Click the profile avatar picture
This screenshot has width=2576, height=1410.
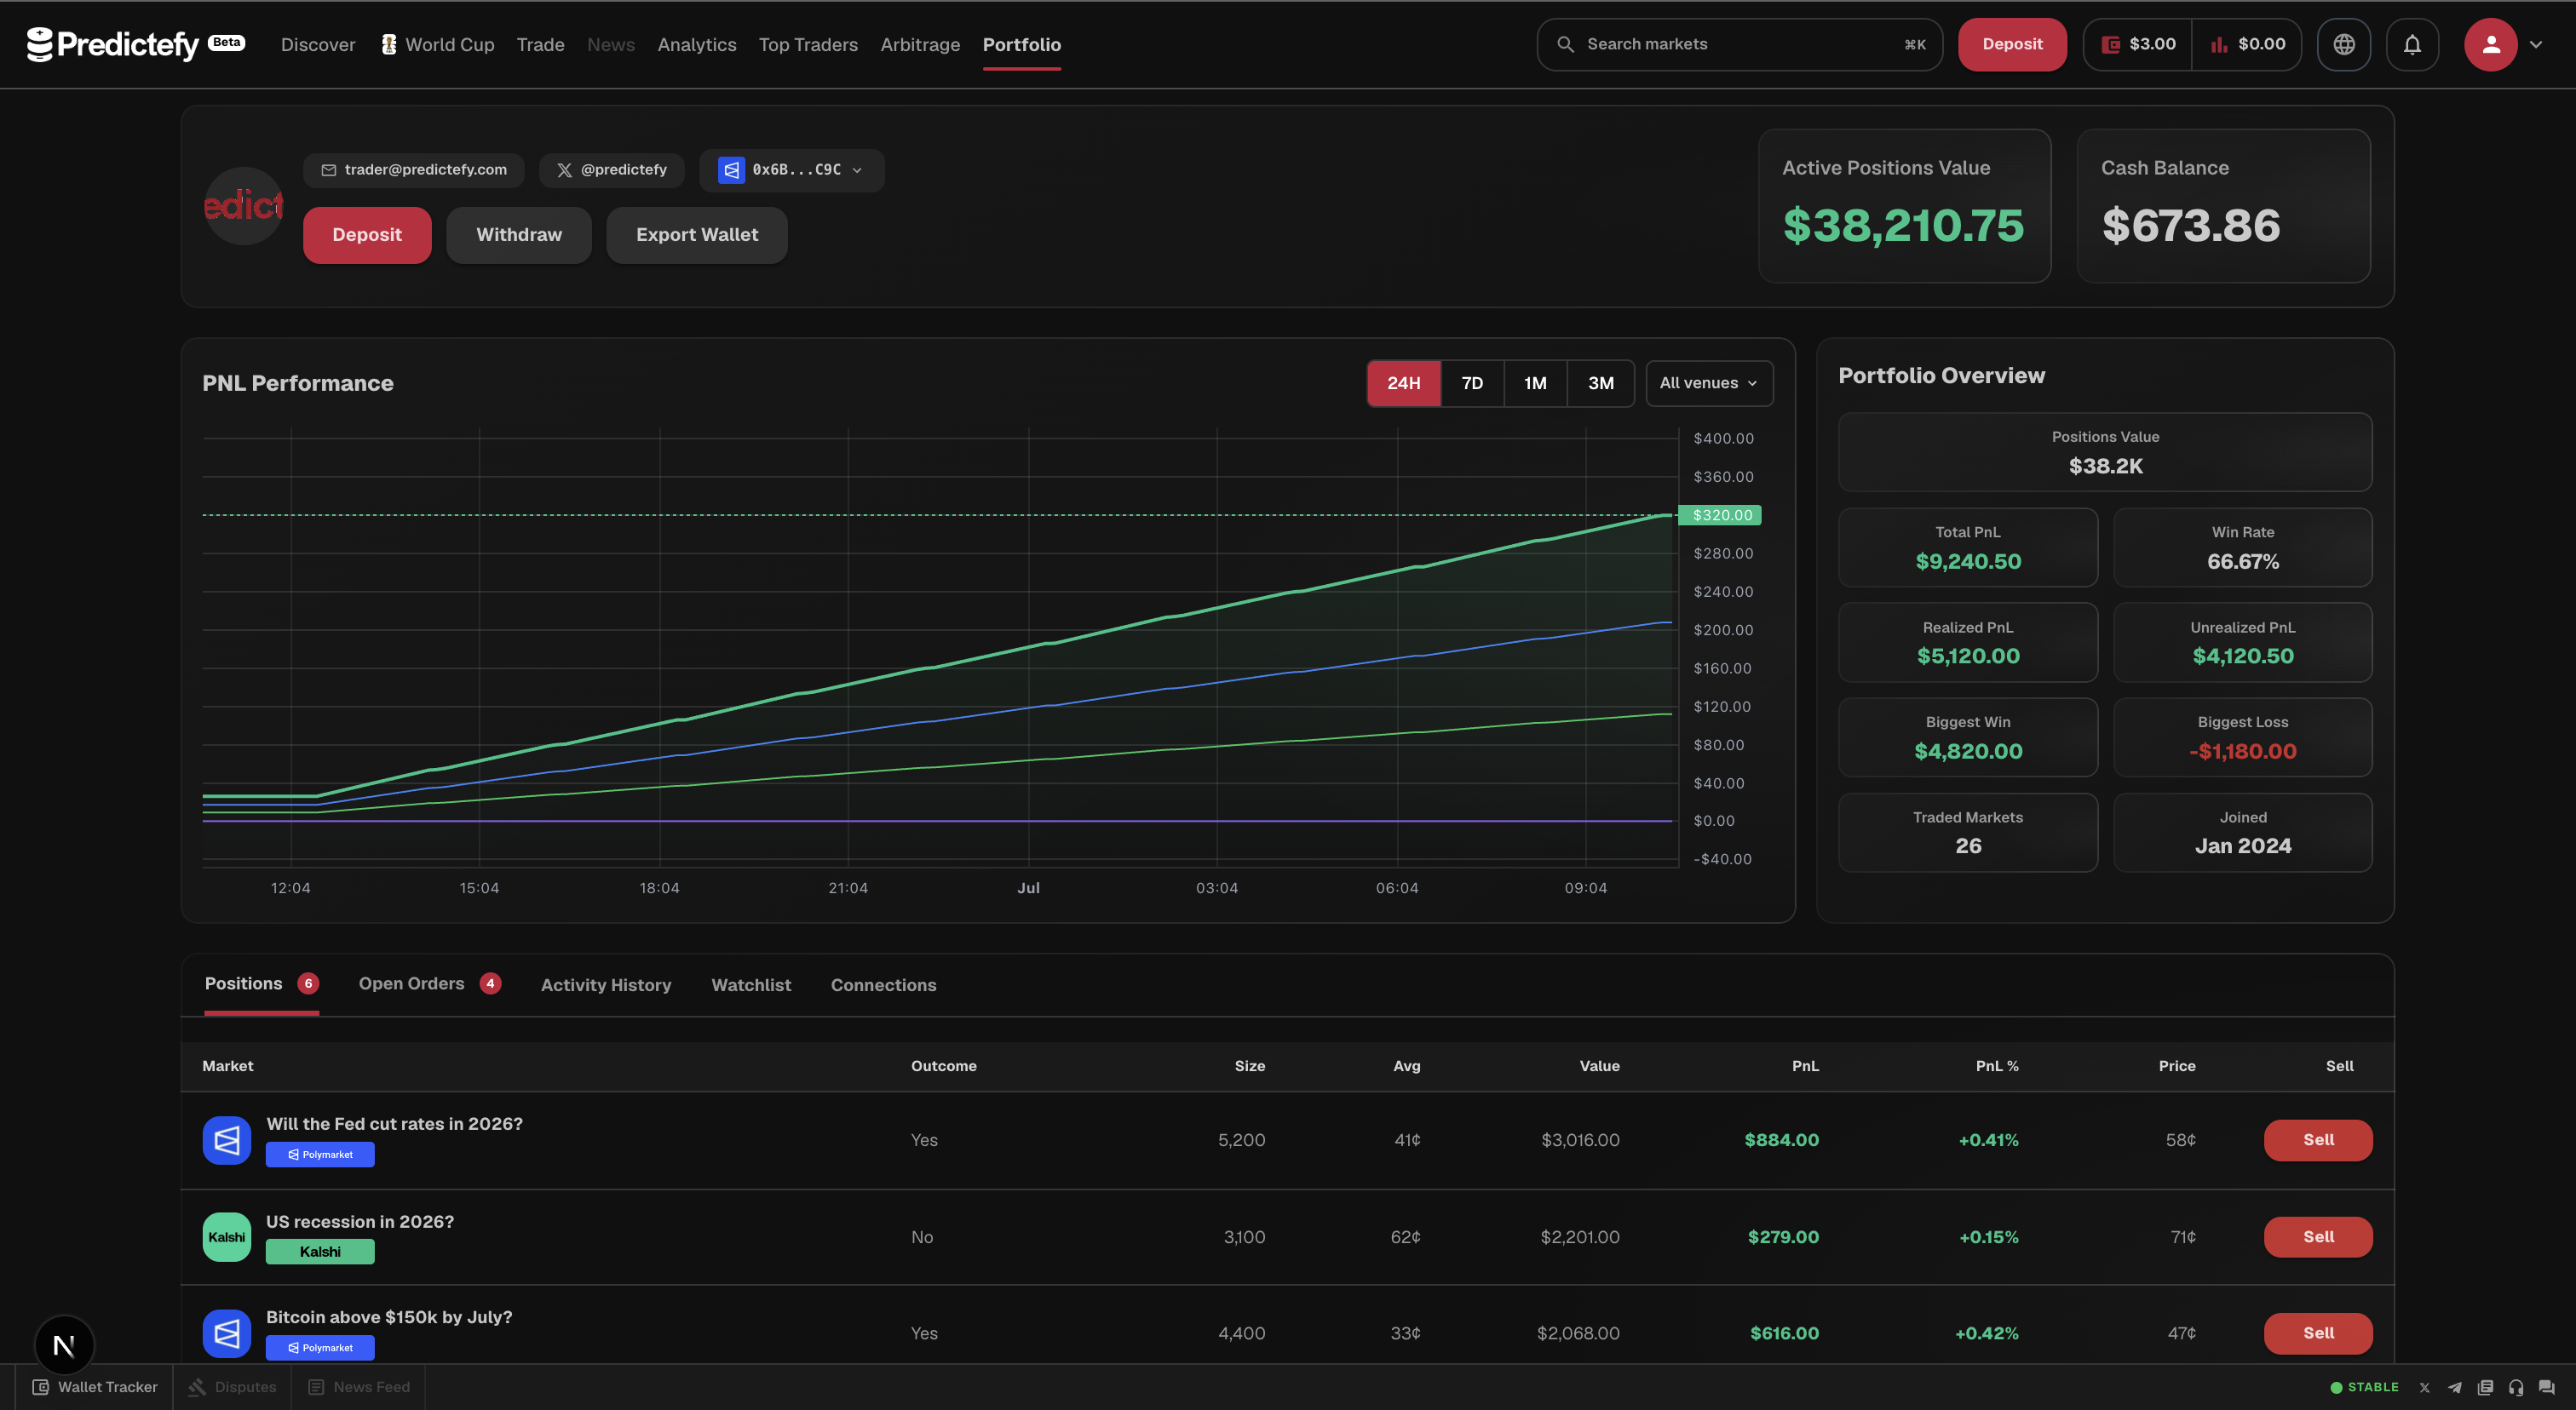pyautogui.click(x=243, y=206)
